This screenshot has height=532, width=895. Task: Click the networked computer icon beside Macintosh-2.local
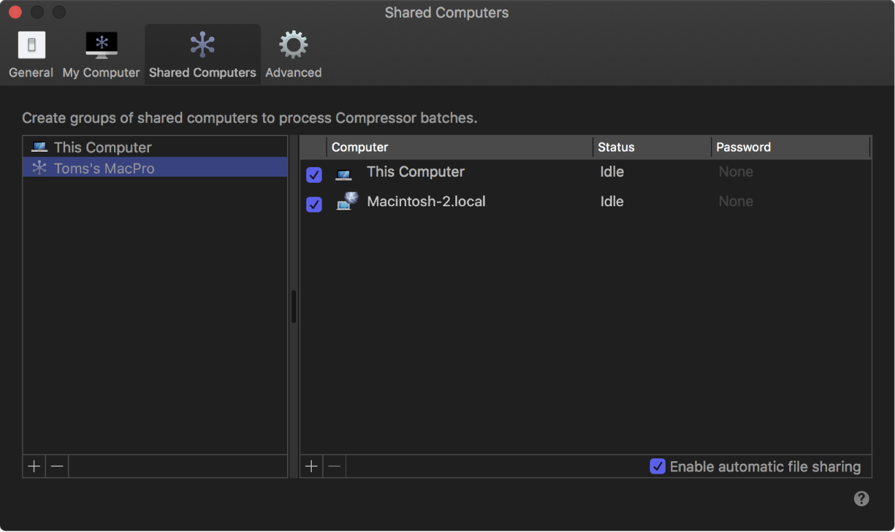[x=347, y=201]
